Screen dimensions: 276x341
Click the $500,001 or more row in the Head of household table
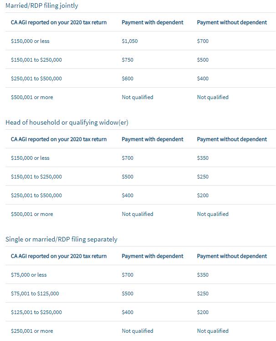(32, 214)
